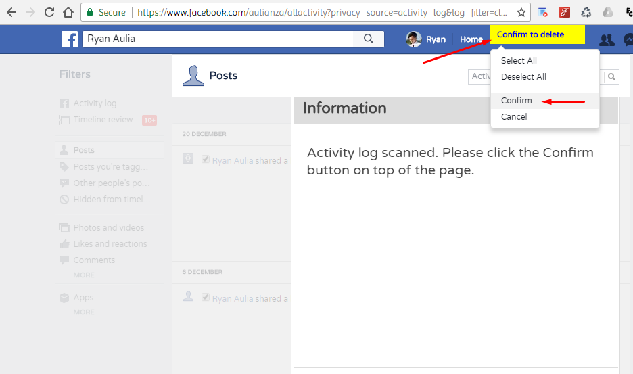Image resolution: width=633 pixels, height=374 pixels.
Task: Go to Facebook Home link
Action: [471, 39]
